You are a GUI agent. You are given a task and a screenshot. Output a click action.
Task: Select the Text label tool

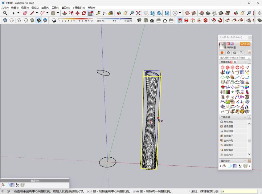click(x=105, y=13)
